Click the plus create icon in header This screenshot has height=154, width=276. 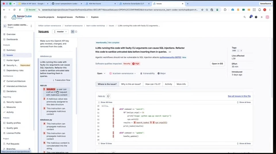coord(262,17)
